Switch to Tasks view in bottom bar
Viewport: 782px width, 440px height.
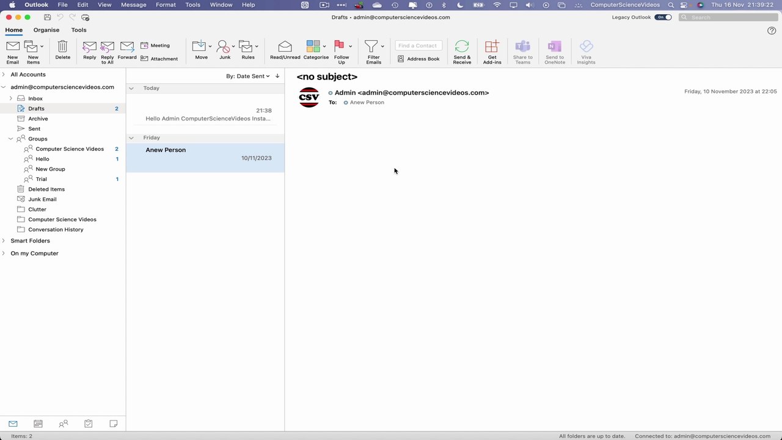(88, 424)
